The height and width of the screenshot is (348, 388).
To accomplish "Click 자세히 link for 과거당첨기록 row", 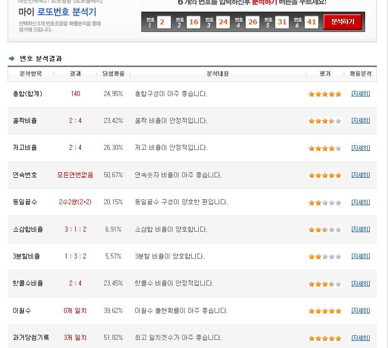I will [361, 338].
